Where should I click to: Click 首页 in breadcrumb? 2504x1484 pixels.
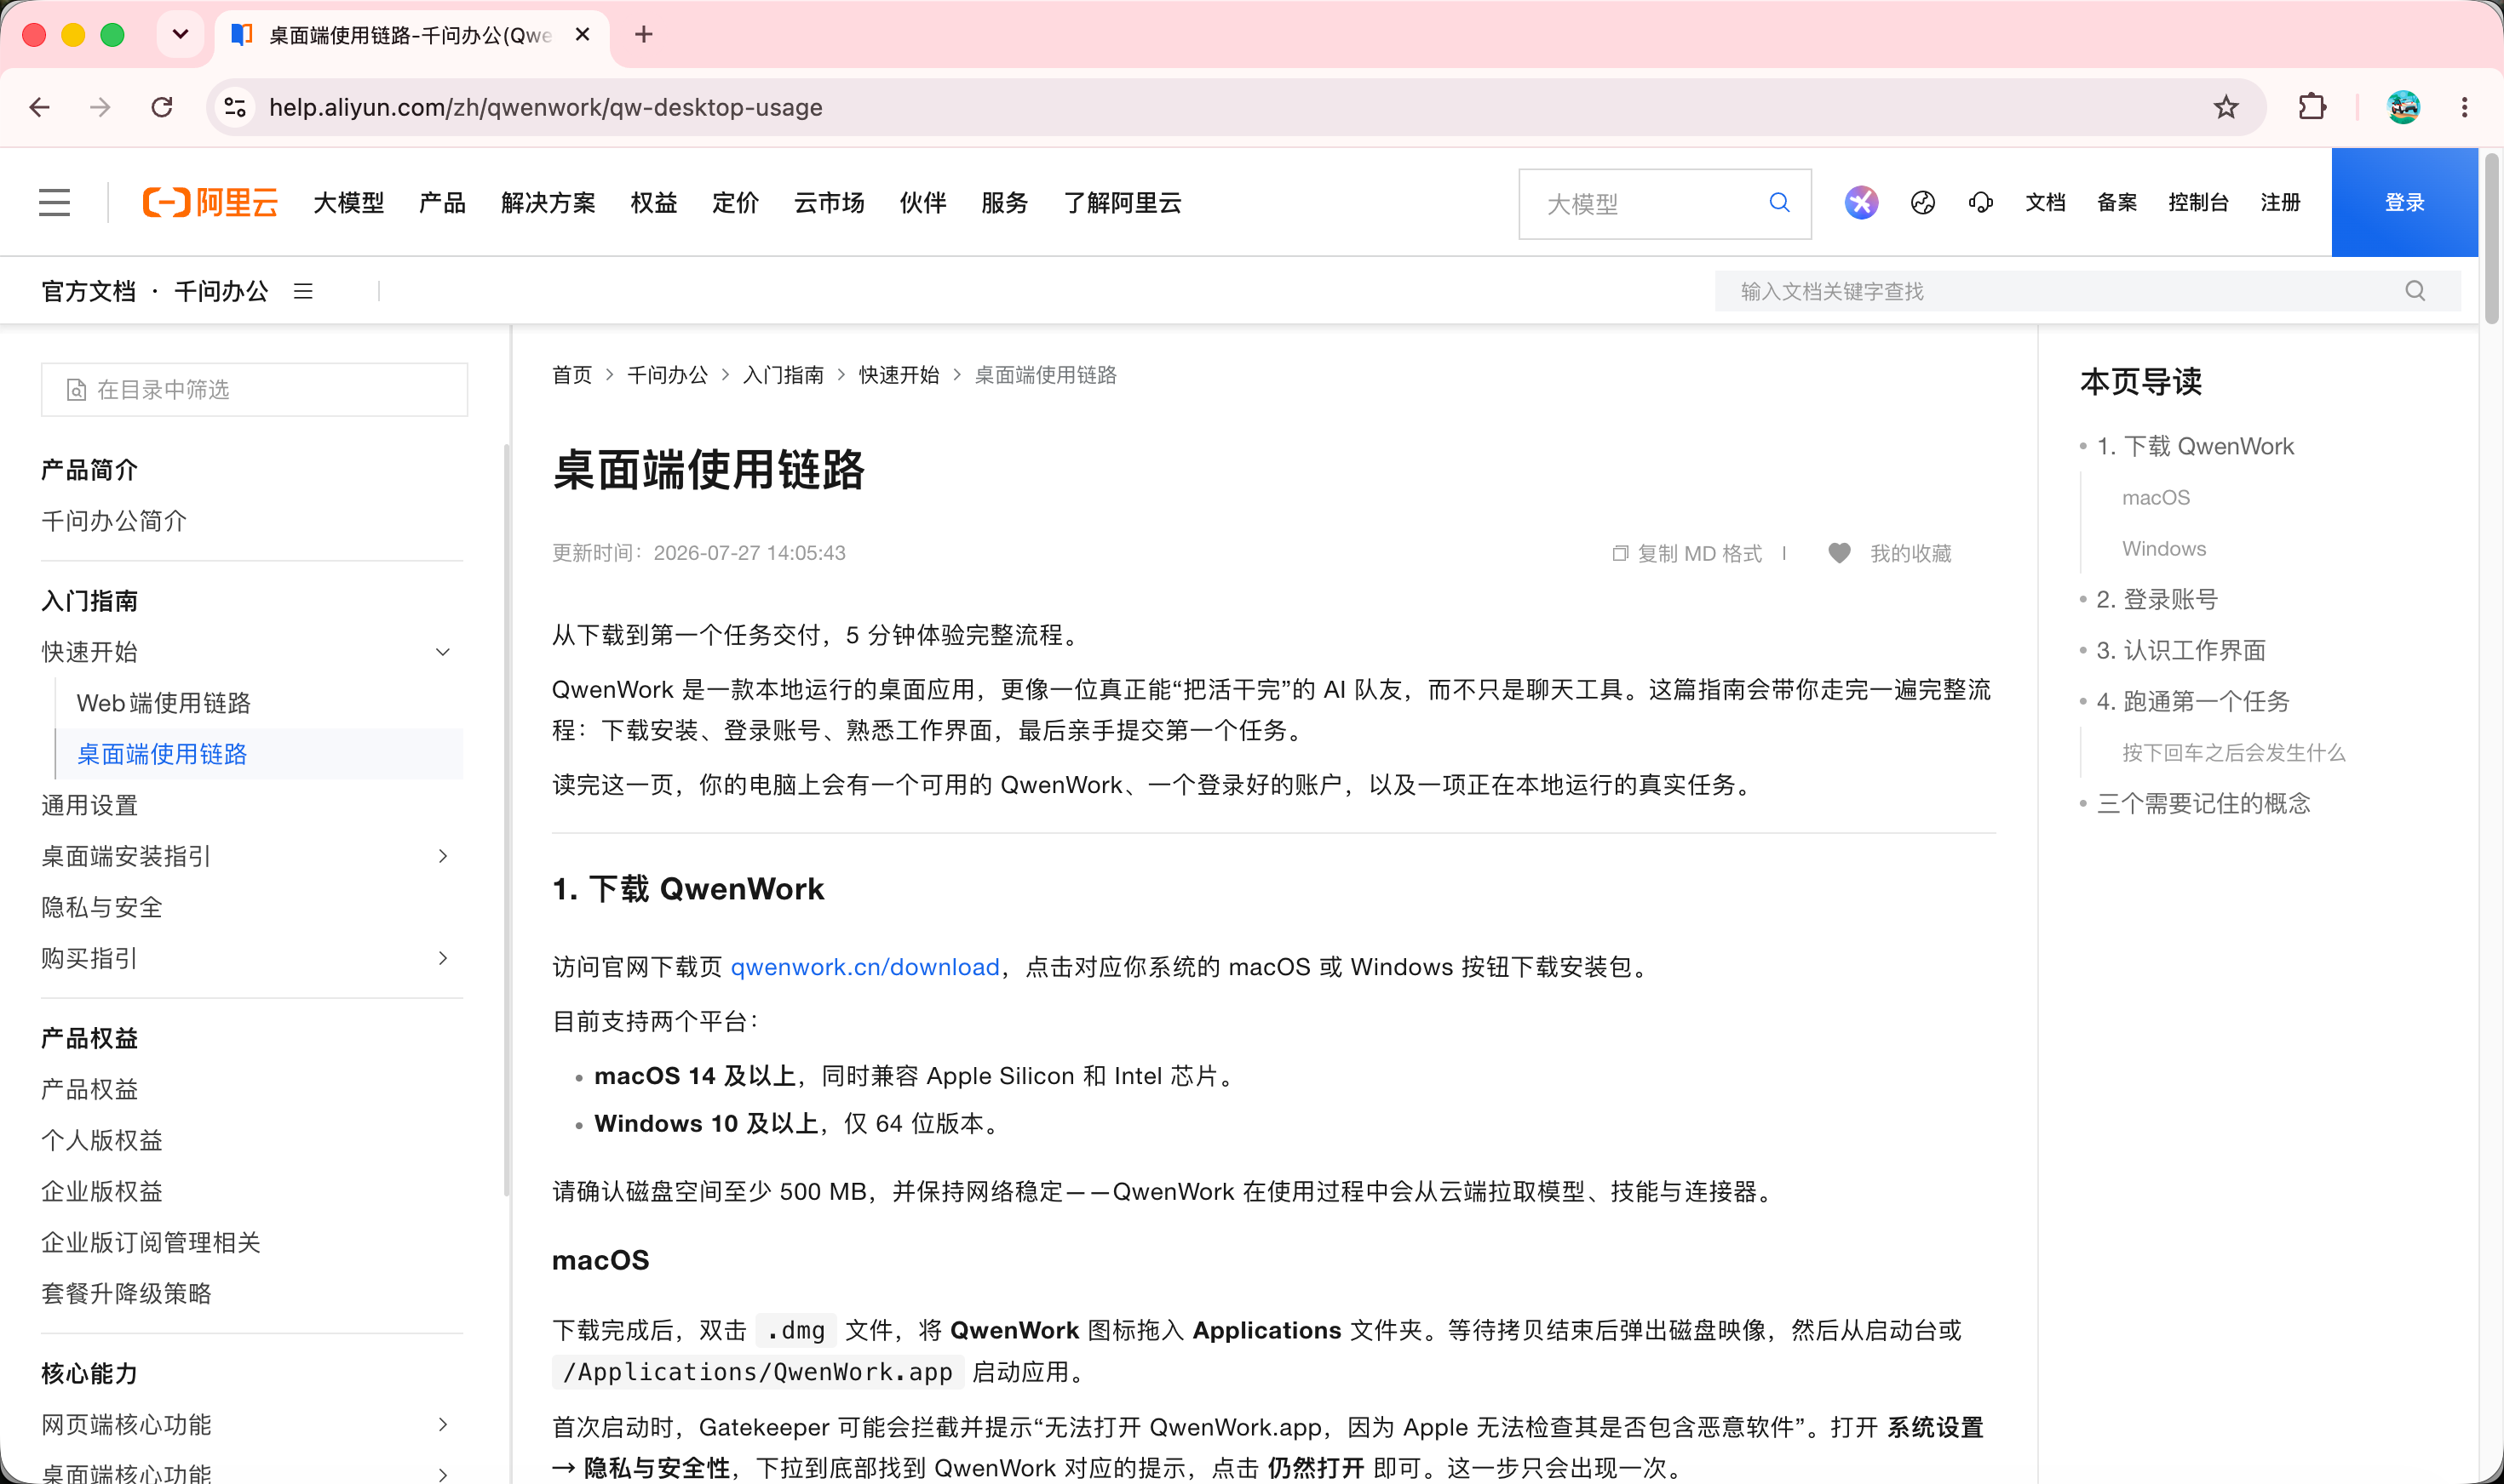click(572, 375)
